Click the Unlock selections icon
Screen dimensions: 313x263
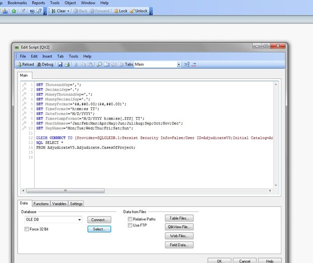pyautogui.click(x=138, y=10)
